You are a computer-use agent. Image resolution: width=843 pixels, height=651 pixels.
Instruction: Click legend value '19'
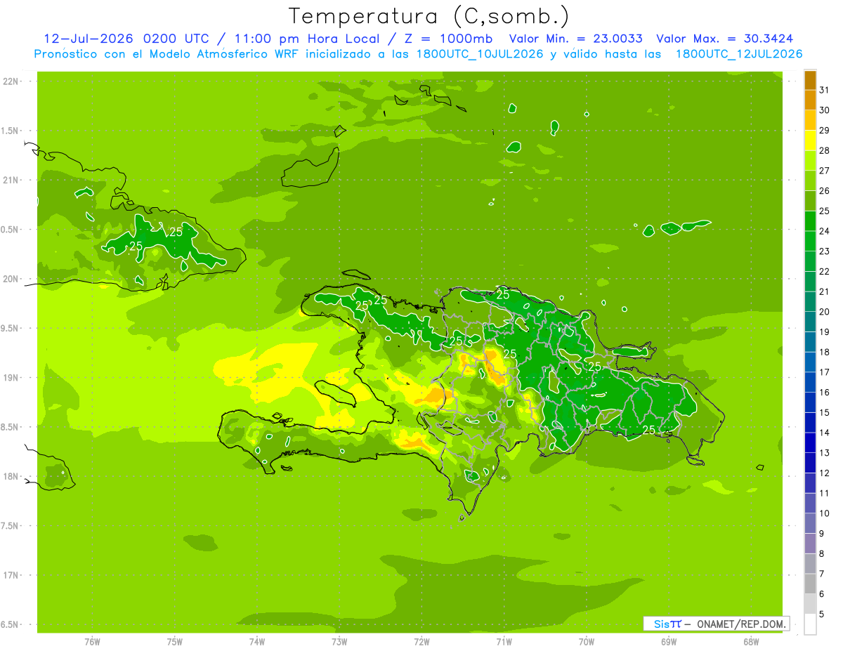click(x=825, y=332)
